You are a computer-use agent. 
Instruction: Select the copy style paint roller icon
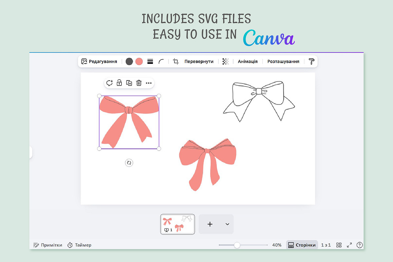pyautogui.click(x=311, y=61)
